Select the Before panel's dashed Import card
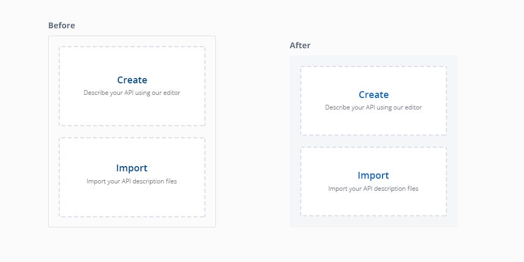524x262 pixels. tap(132, 177)
